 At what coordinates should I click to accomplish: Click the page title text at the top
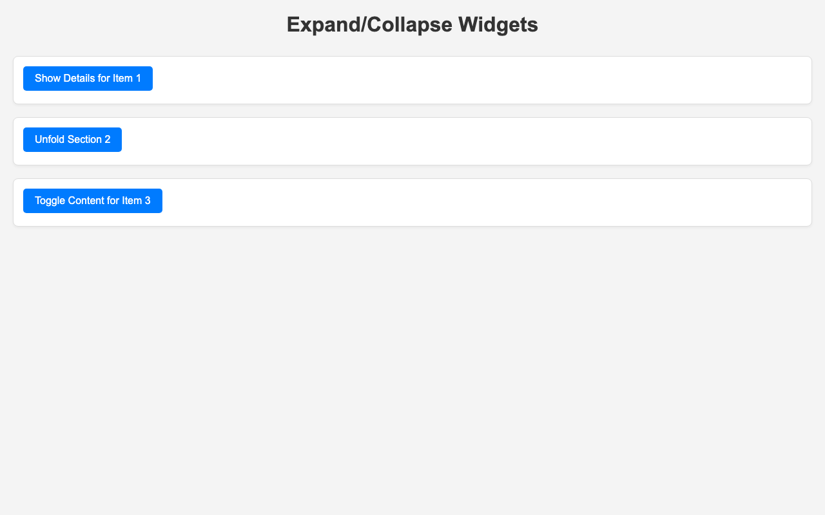(x=412, y=24)
